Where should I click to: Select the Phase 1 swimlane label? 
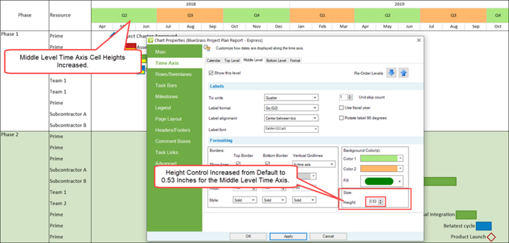pyautogui.click(x=10, y=34)
